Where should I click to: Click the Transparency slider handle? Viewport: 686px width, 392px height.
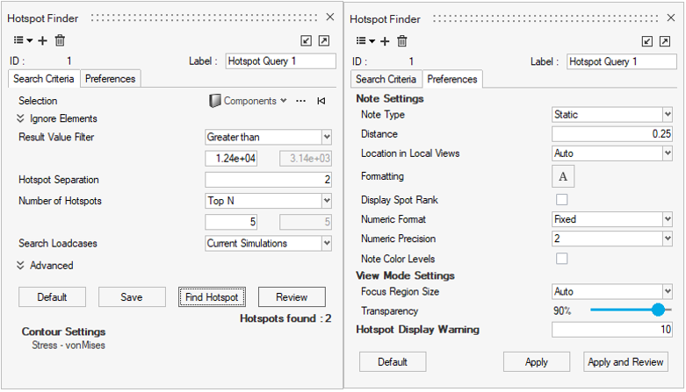pos(658,310)
